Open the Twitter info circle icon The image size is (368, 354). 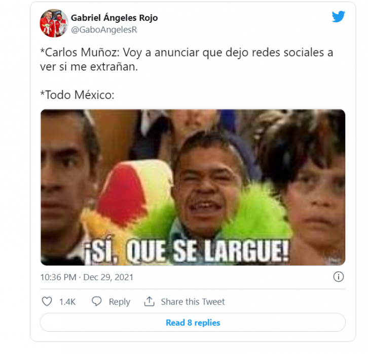click(339, 277)
